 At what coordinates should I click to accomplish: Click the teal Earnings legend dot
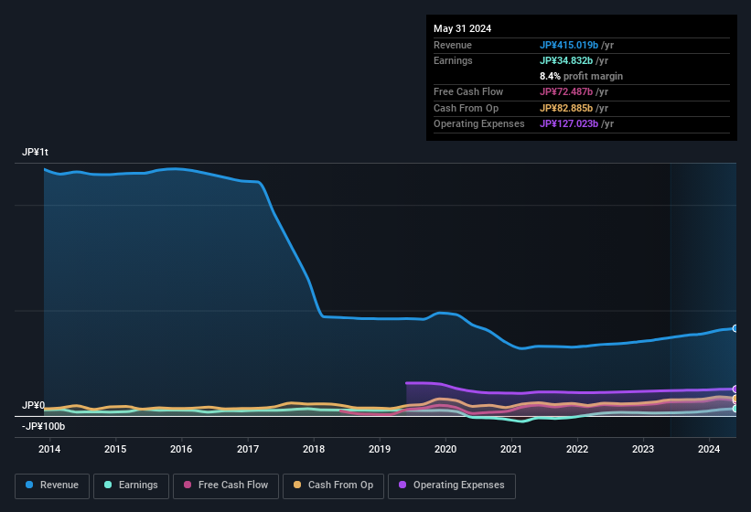(108, 485)
